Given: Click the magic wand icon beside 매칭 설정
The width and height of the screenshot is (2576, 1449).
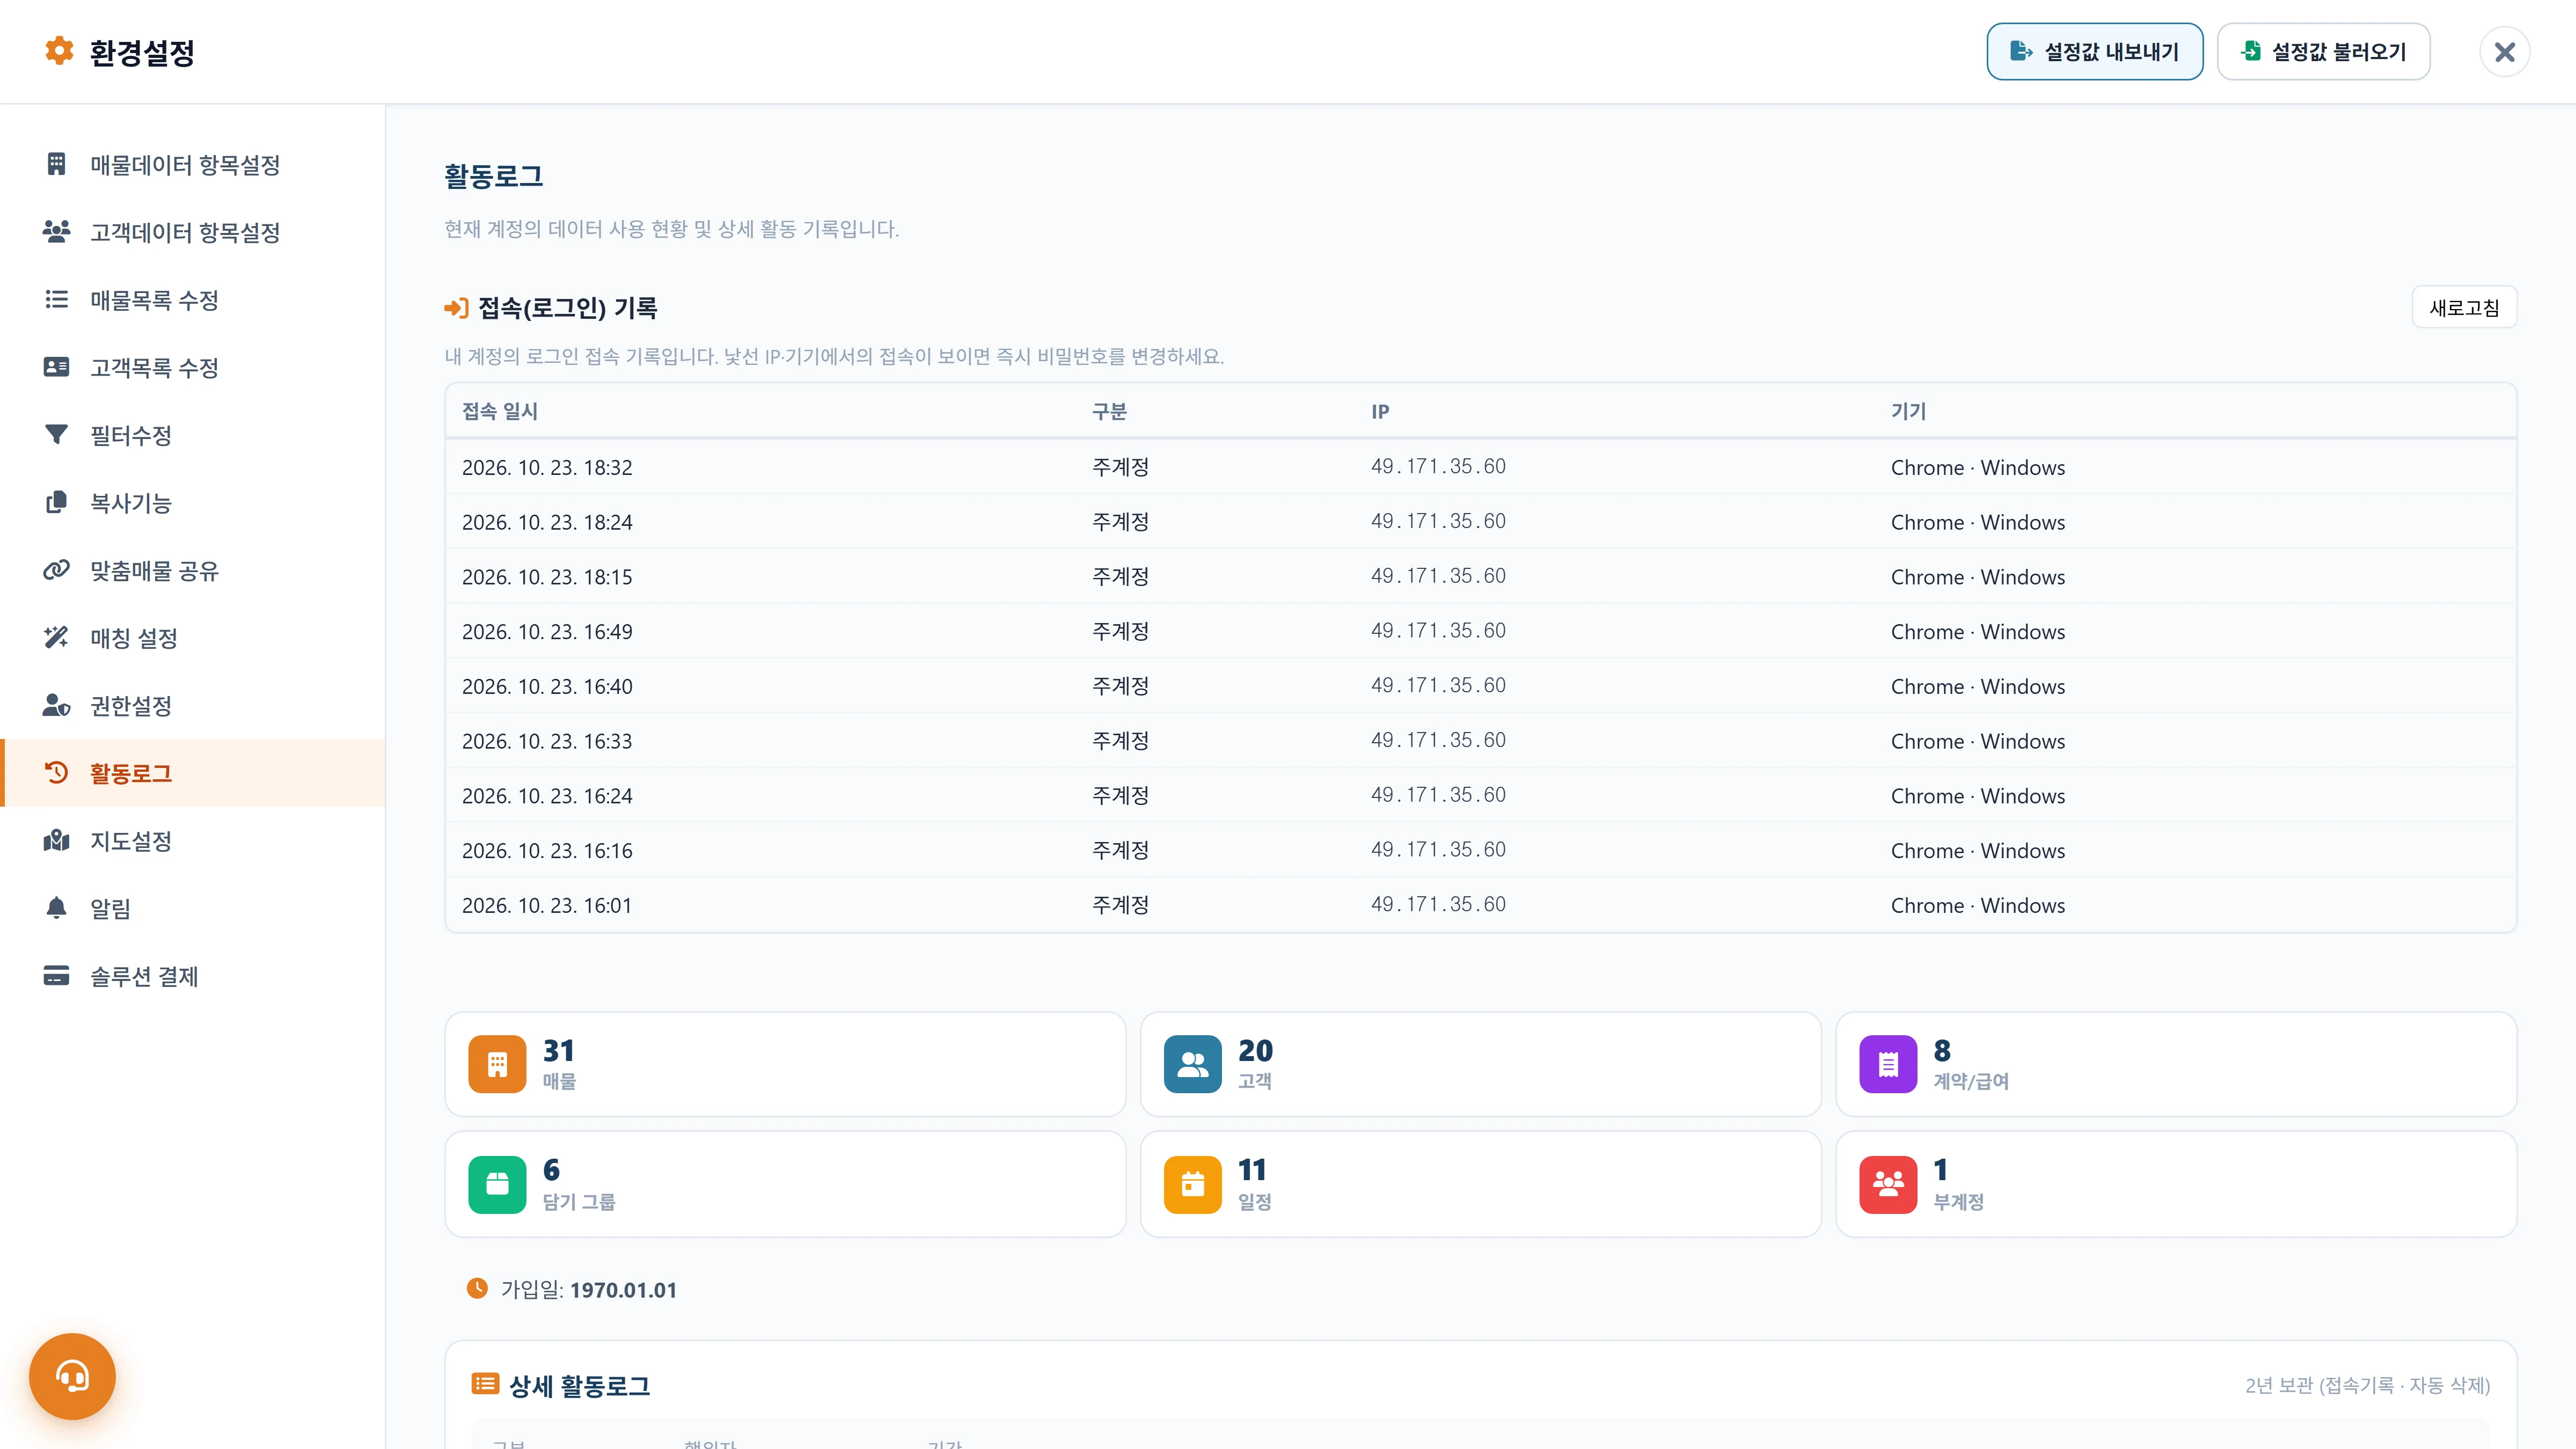Looking at the screenshot, I should 56,637.
